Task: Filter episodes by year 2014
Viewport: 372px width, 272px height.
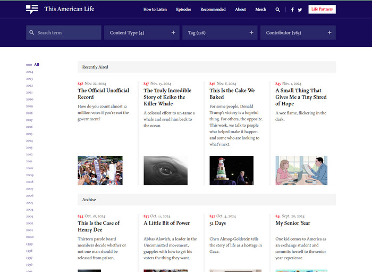Action: (29, 141)
